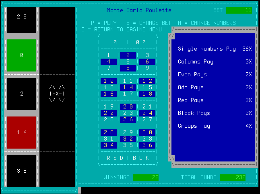Pick number 25 on the betting board
This screenshot has width=260, height=194.
tap(109, 119)
